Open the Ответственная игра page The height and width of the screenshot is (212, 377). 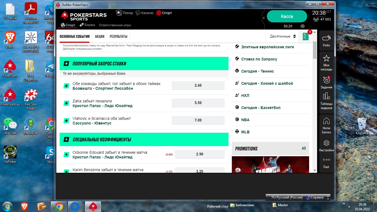(x=115, y=25)
